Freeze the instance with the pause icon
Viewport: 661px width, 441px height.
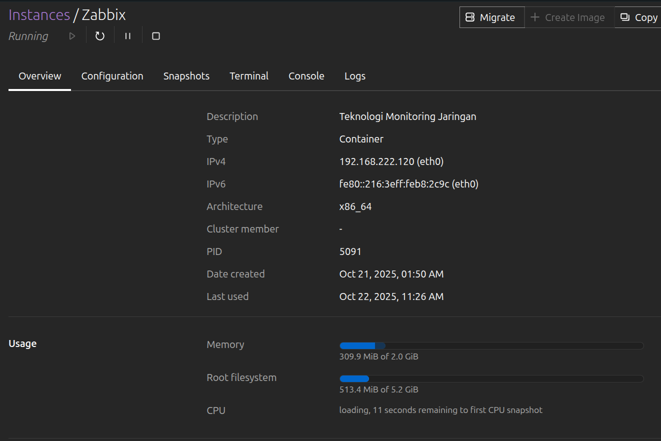[128, 36]
